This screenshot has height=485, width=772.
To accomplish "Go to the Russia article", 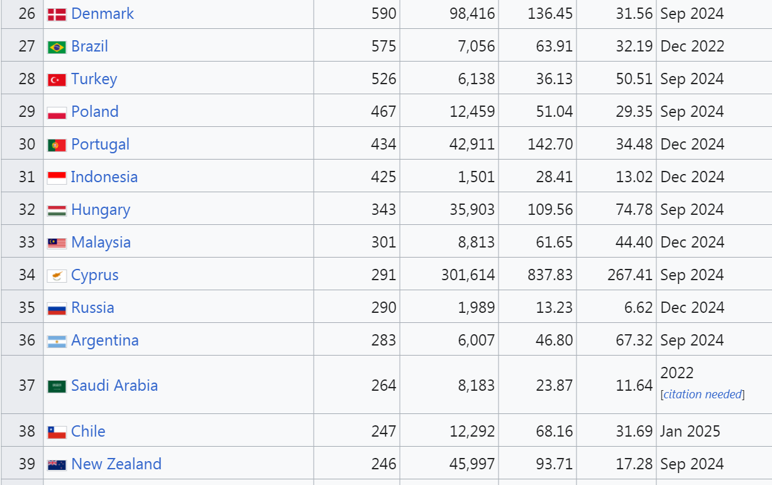I will pos(93,307).
